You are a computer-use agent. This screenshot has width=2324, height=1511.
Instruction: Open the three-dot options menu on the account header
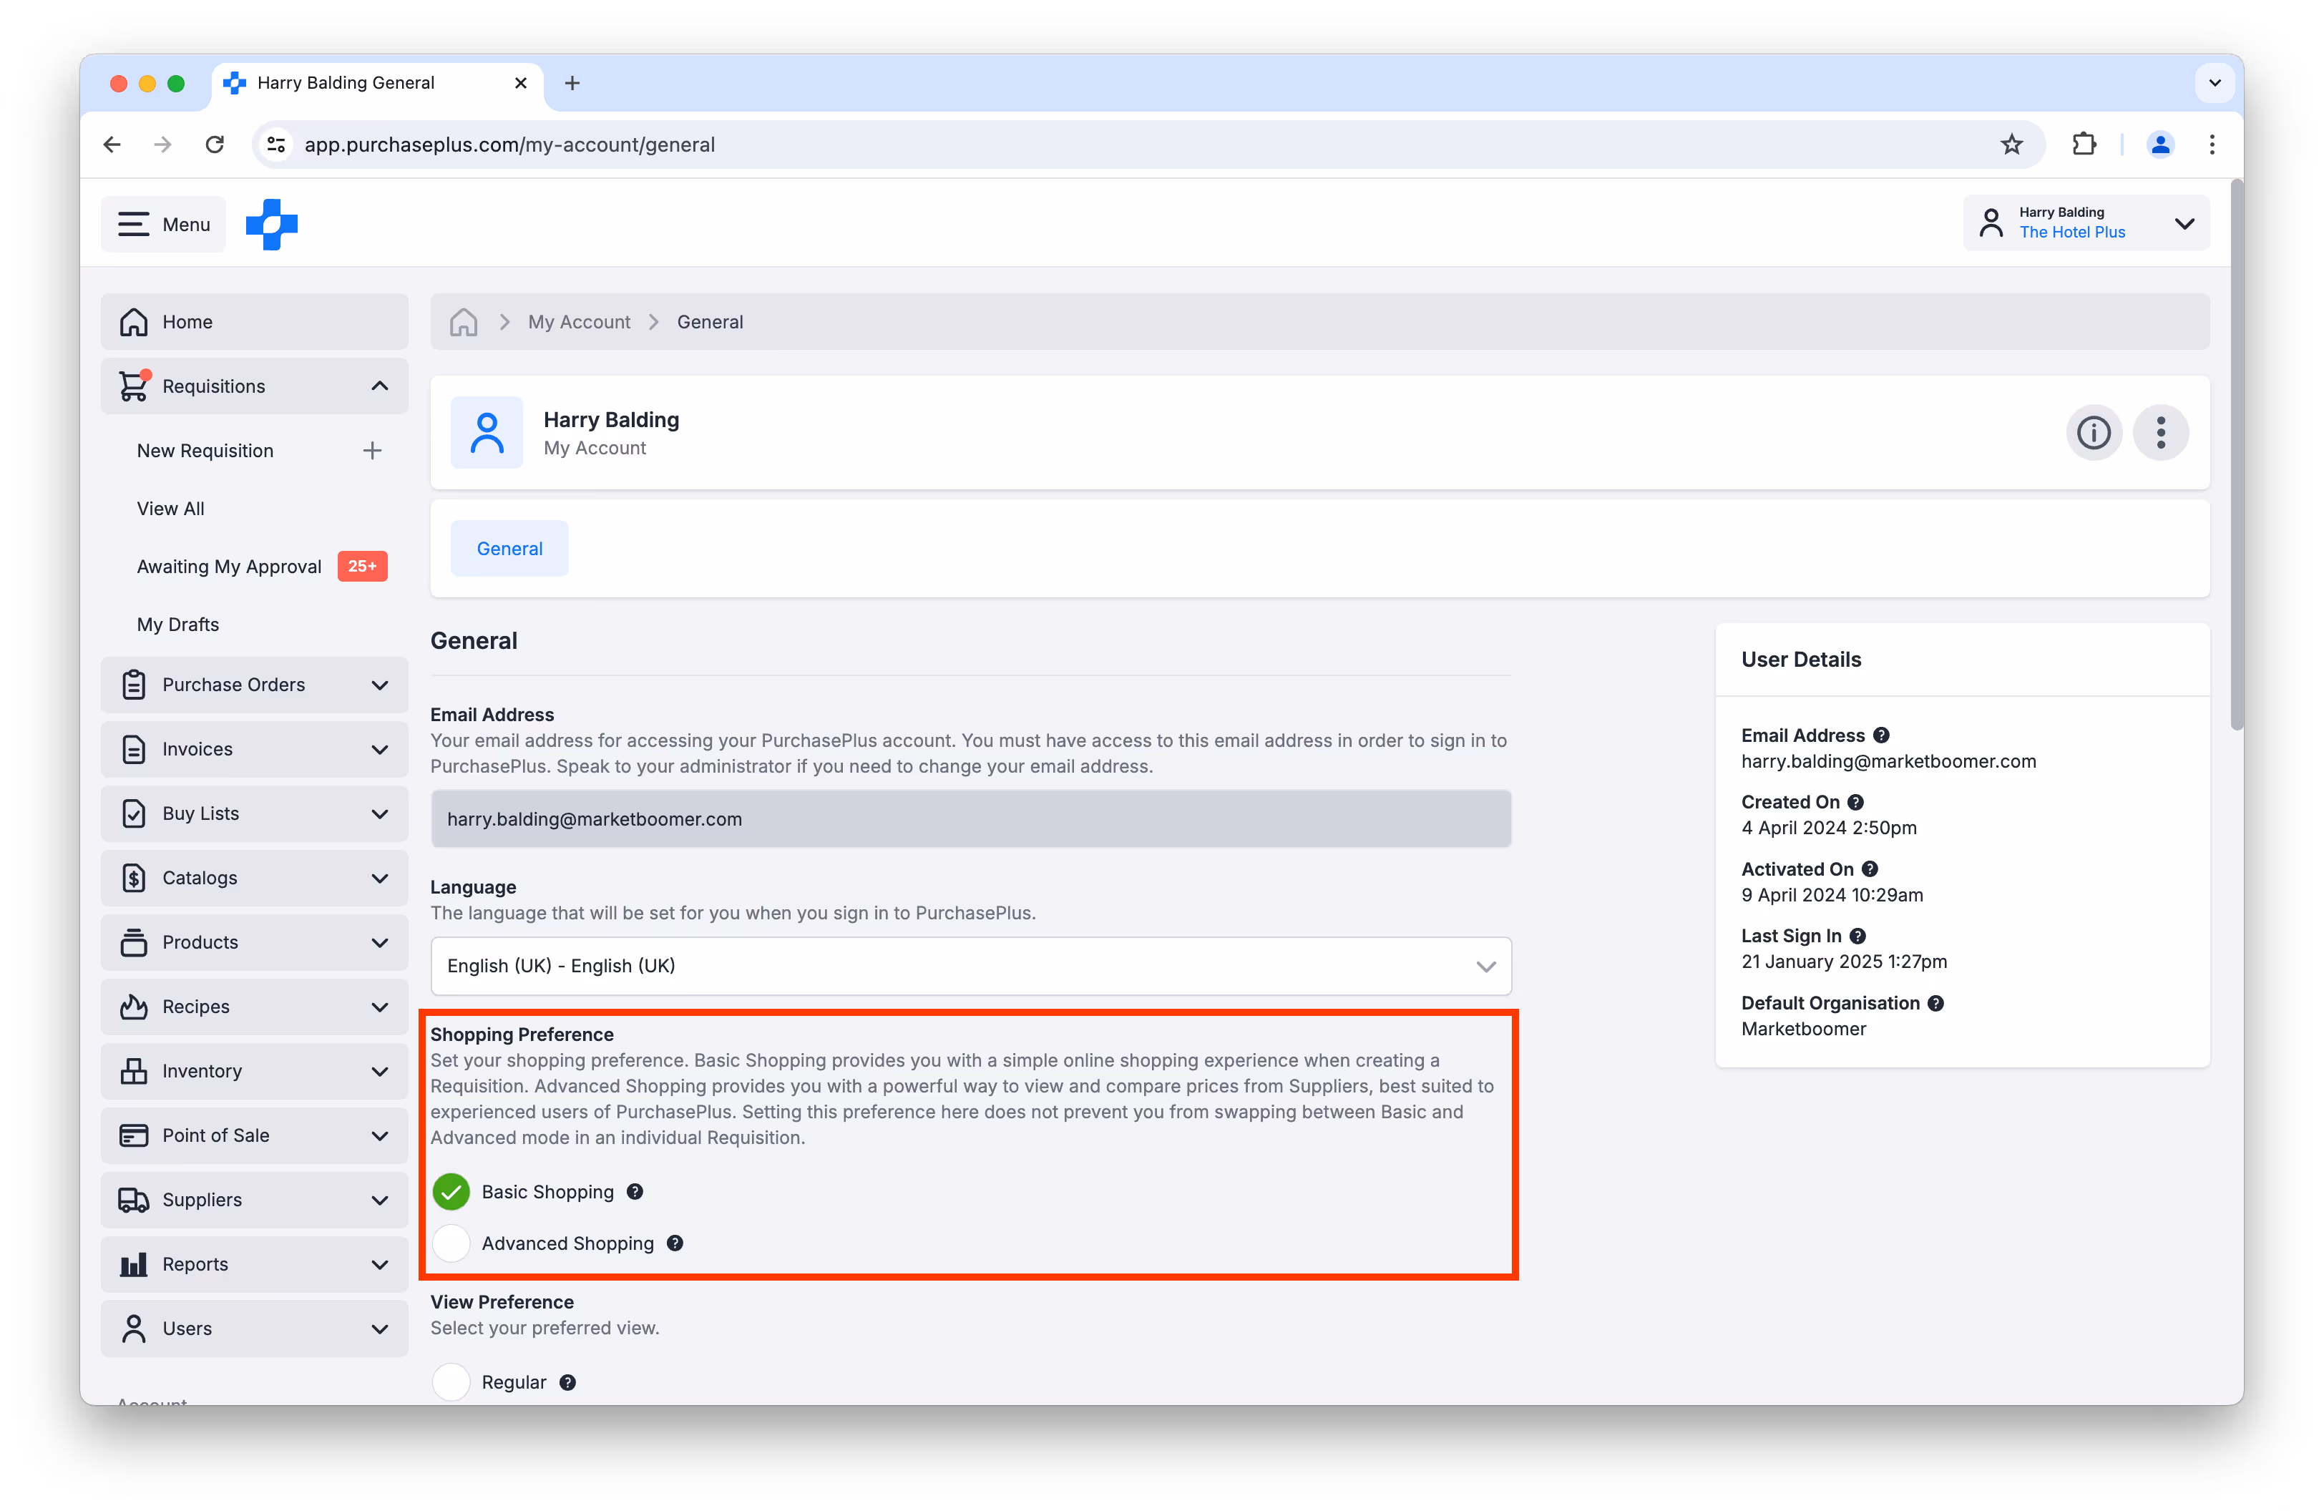pos(2160,432)
